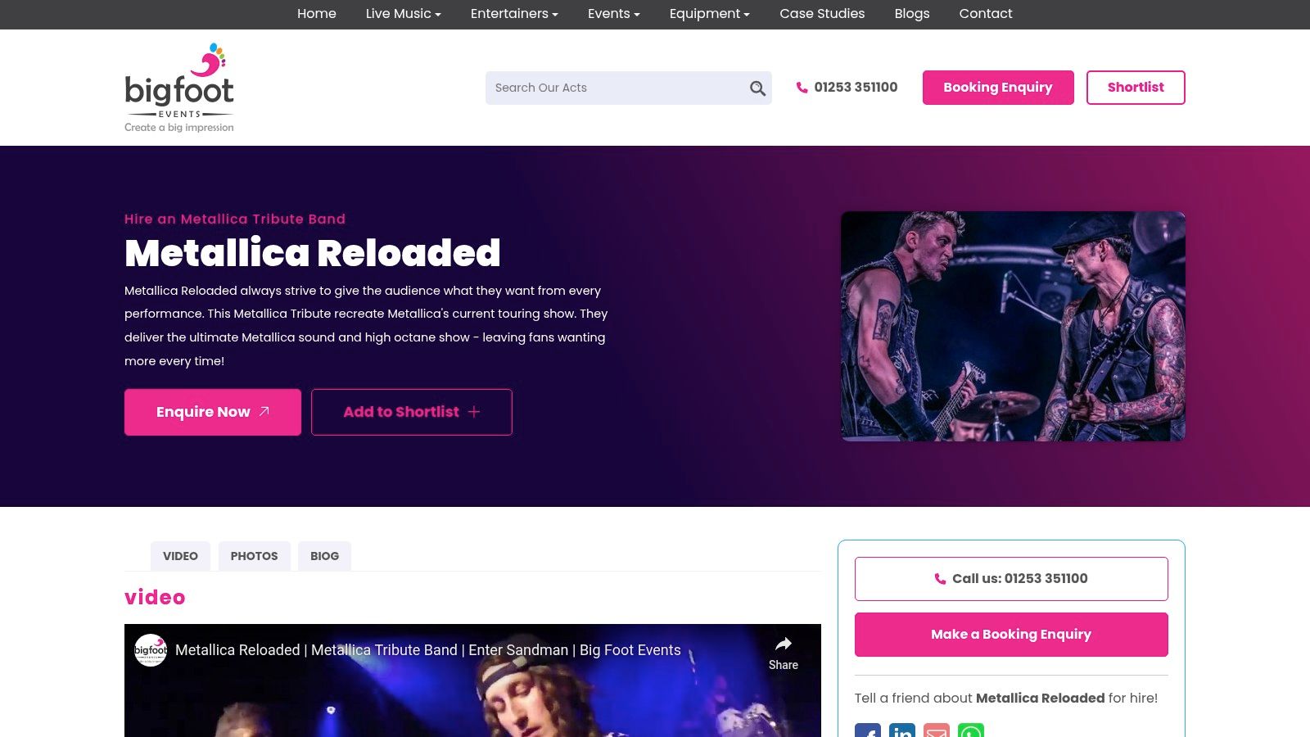Share by email envelope icon

937,730
